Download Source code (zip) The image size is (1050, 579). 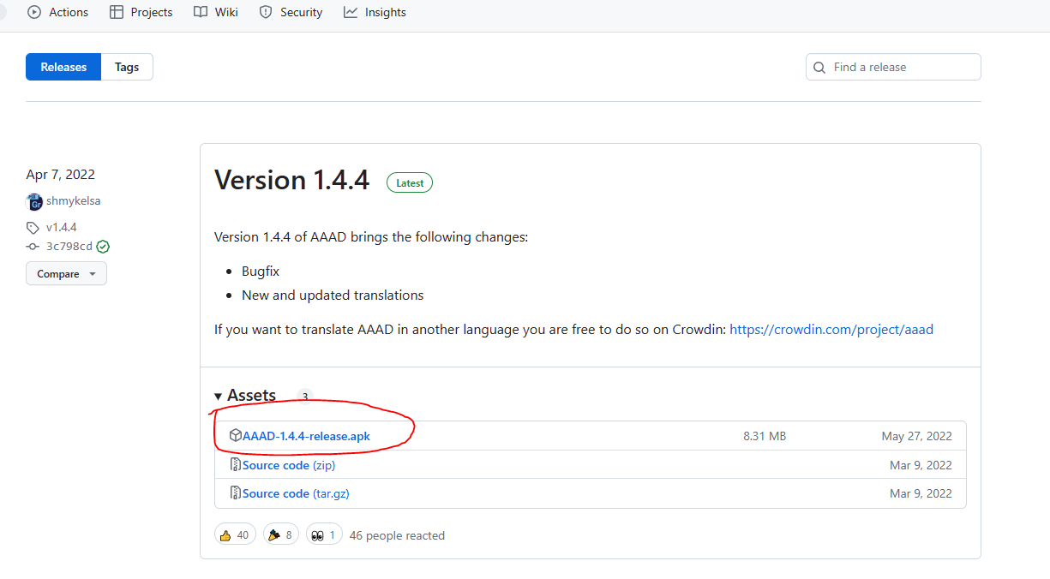coord(289,465)
